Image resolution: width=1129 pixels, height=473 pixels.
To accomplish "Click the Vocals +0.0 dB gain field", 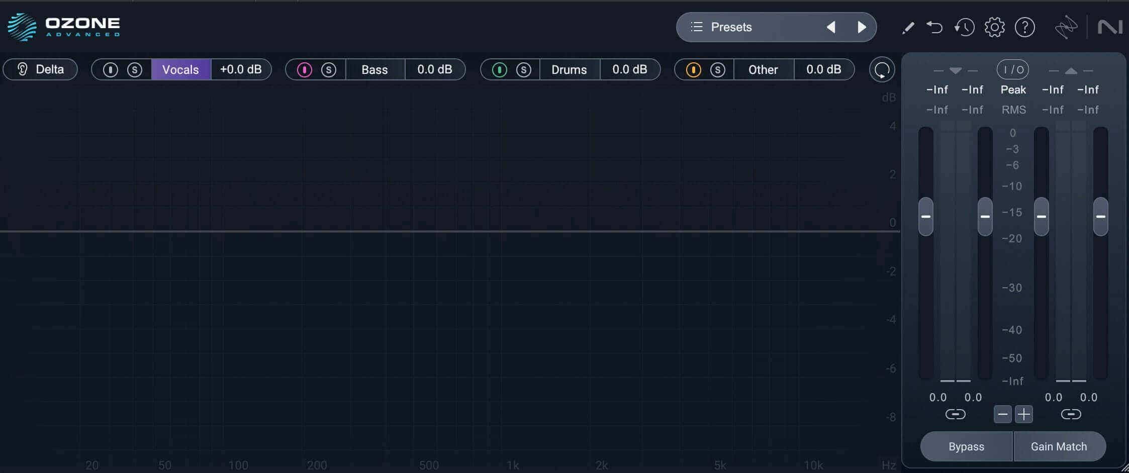I will point(241,69).
